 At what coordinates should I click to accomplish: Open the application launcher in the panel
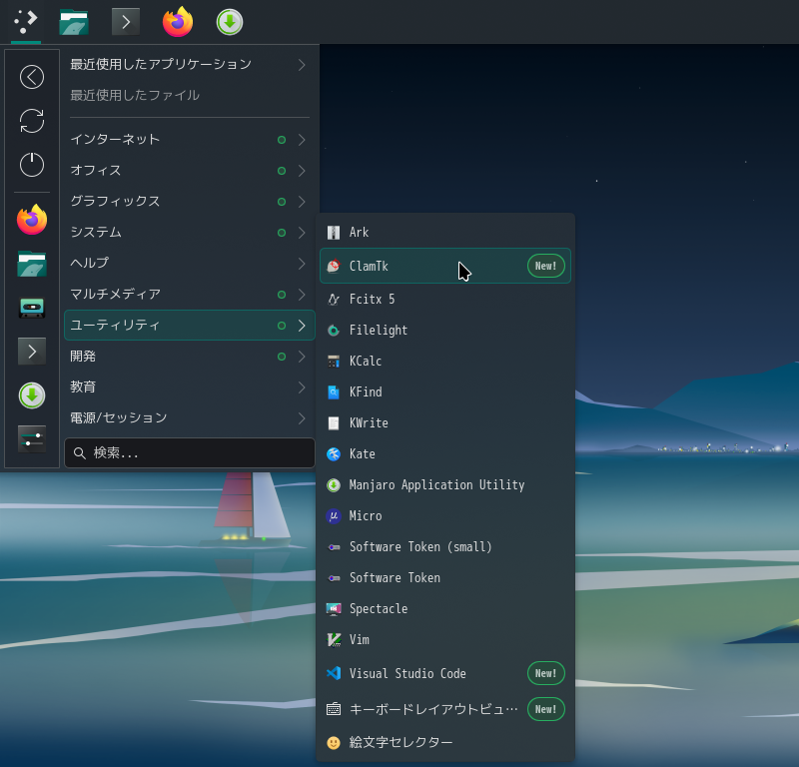coord(26,22)
